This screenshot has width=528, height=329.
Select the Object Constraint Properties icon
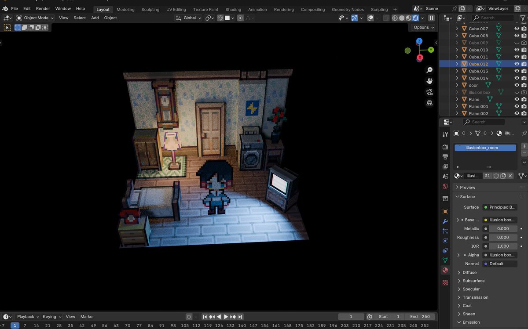pos(445,249)
